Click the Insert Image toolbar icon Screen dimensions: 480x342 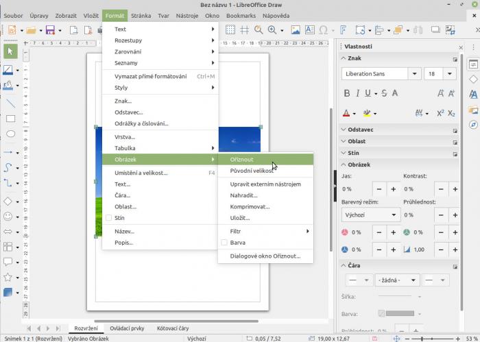click(296, 29)
